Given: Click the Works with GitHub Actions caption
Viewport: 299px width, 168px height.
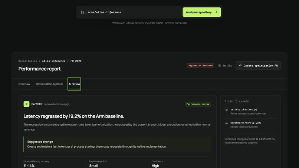Looking at the screenshot, I should 149,23.
